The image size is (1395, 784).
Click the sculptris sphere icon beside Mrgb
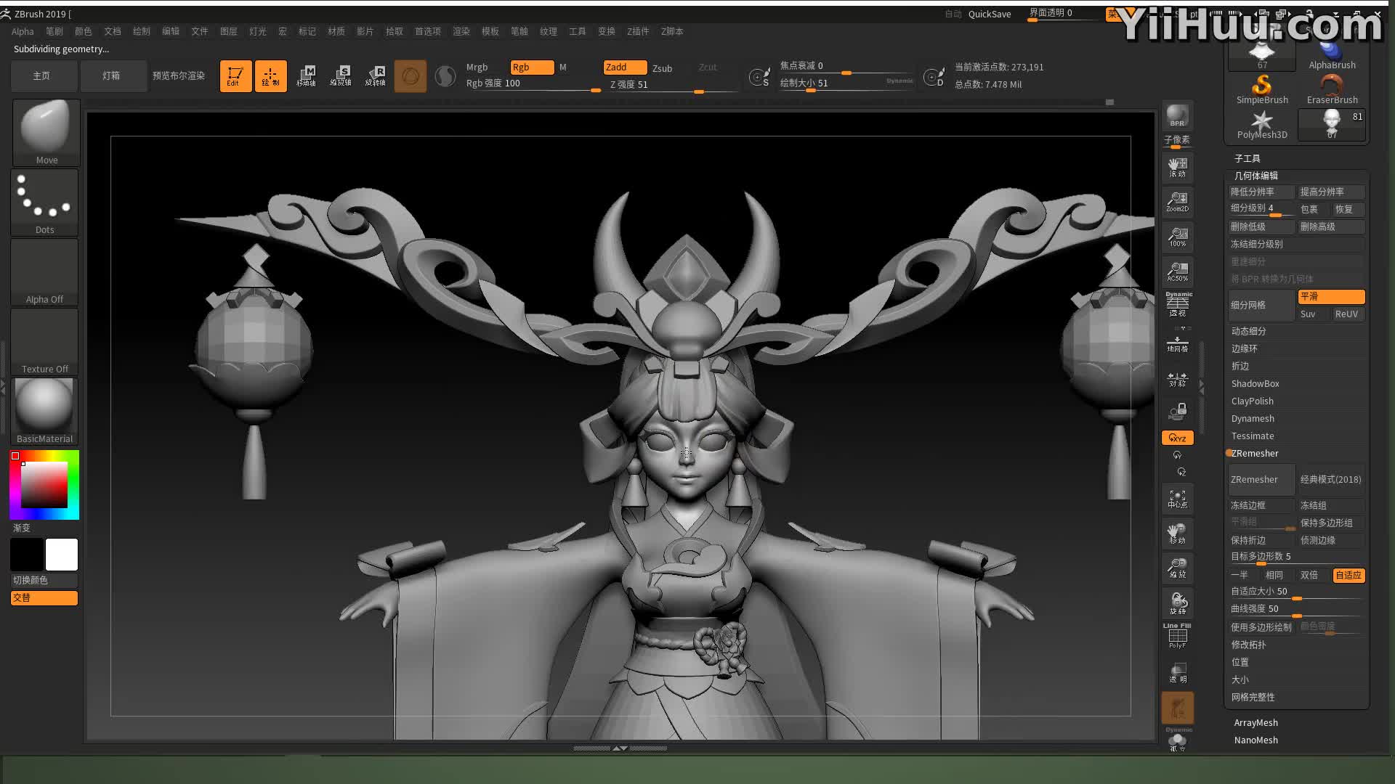(445, 76)
